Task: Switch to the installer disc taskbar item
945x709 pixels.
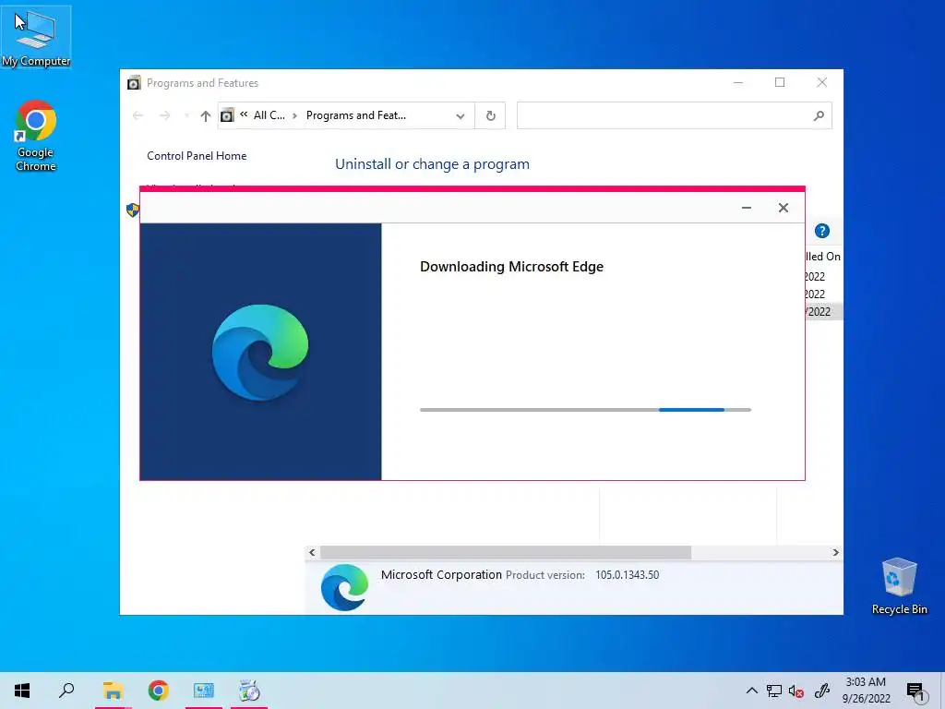Action: pyautogui.click(x=249, y=691)
